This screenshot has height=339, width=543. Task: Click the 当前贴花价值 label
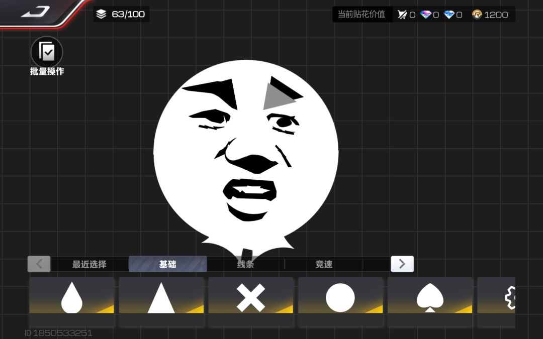click(361, 14)
